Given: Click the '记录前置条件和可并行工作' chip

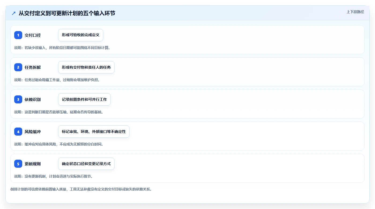Looking at the screenshot, I should click(x=84, y=99).
